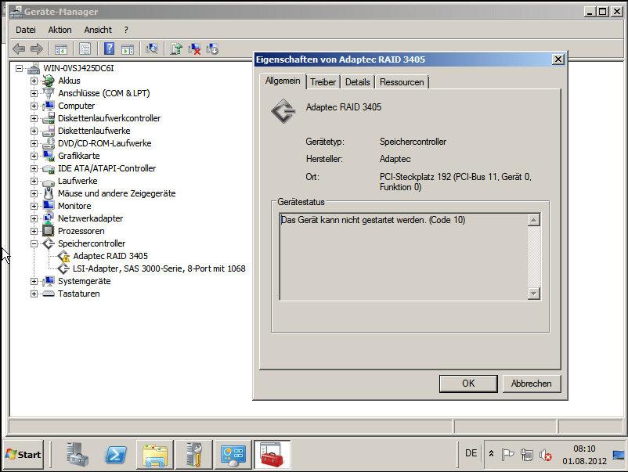Toggle console tree pane toolbar icon
Screen dimensions: 628x472
[x=61, y=49]
